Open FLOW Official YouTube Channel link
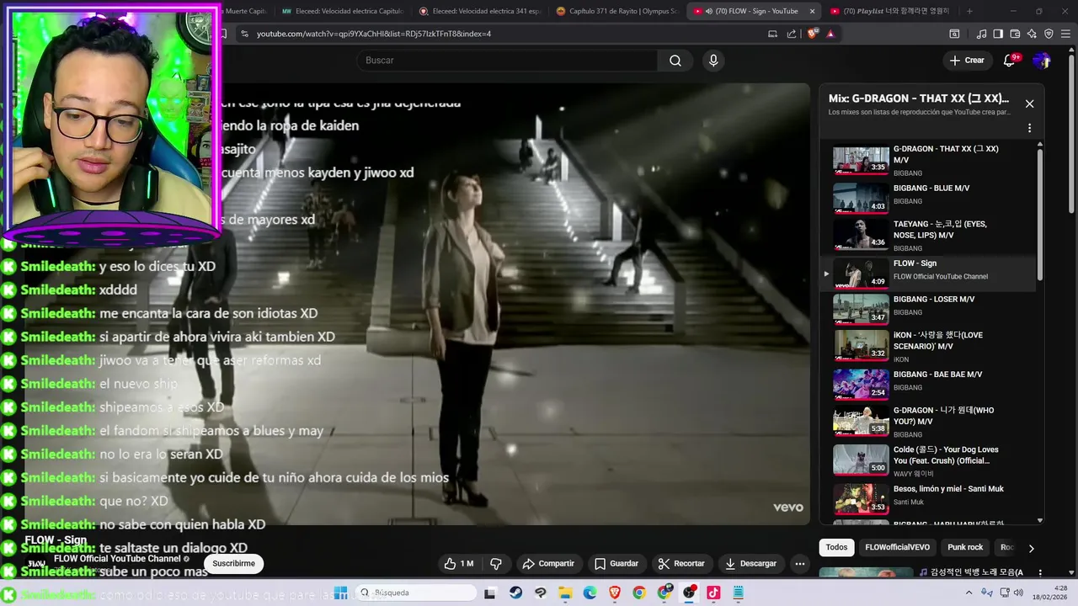This screenshot has width=1078, height=606. coord(117,559)
